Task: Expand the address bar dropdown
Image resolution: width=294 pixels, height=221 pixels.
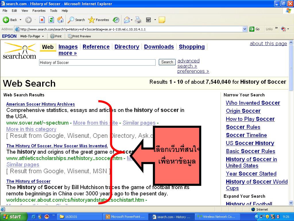Action: [245, 29]
